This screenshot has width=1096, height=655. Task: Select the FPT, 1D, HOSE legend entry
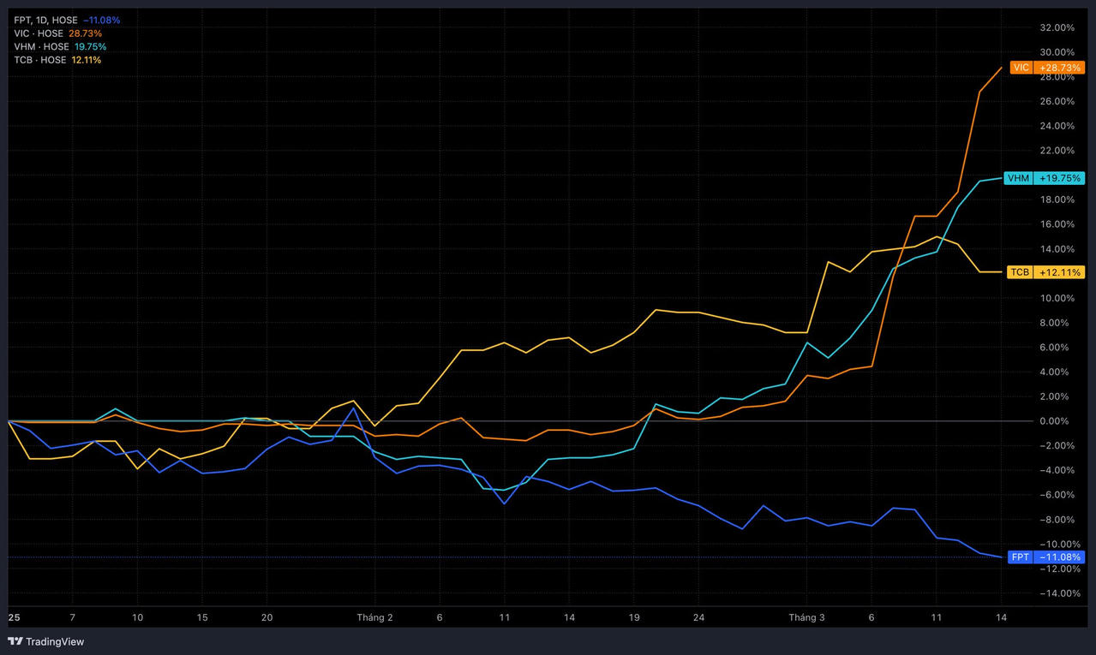point(45,20)
